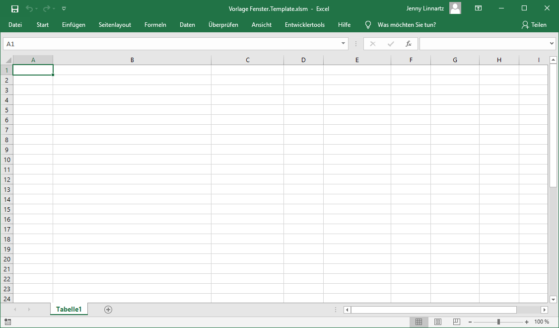Image resolution: width=559 pixels, height=328 pixels.
Task: Switch to Page Break Preview in status bar
Action: pos(457,322)
